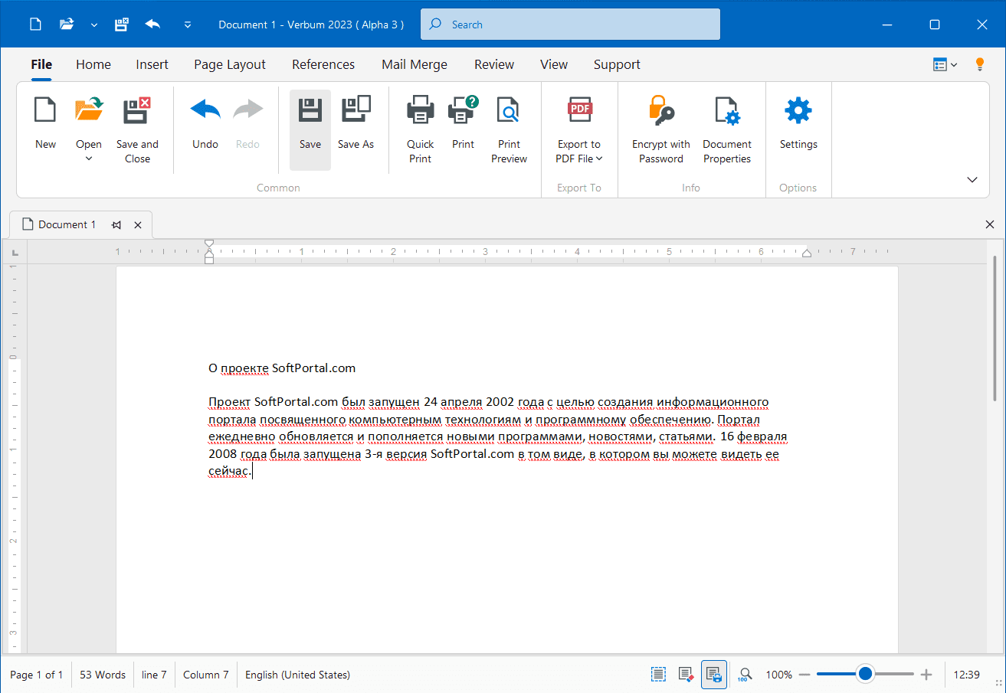The image size is (1006, 693).
Task: Collapse the ribbon with the chevron arrow
Action: point(972,180)
